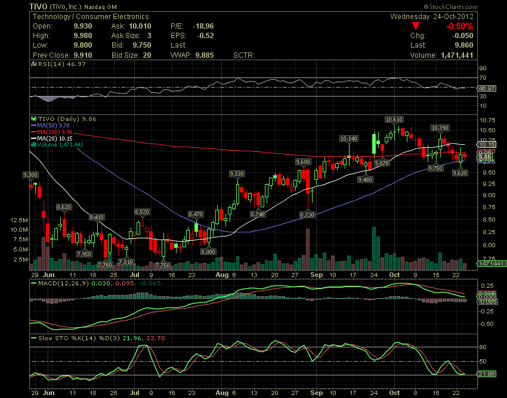Click the 8.410 price annotation
The image size is (507, 398).
[97, 217]
